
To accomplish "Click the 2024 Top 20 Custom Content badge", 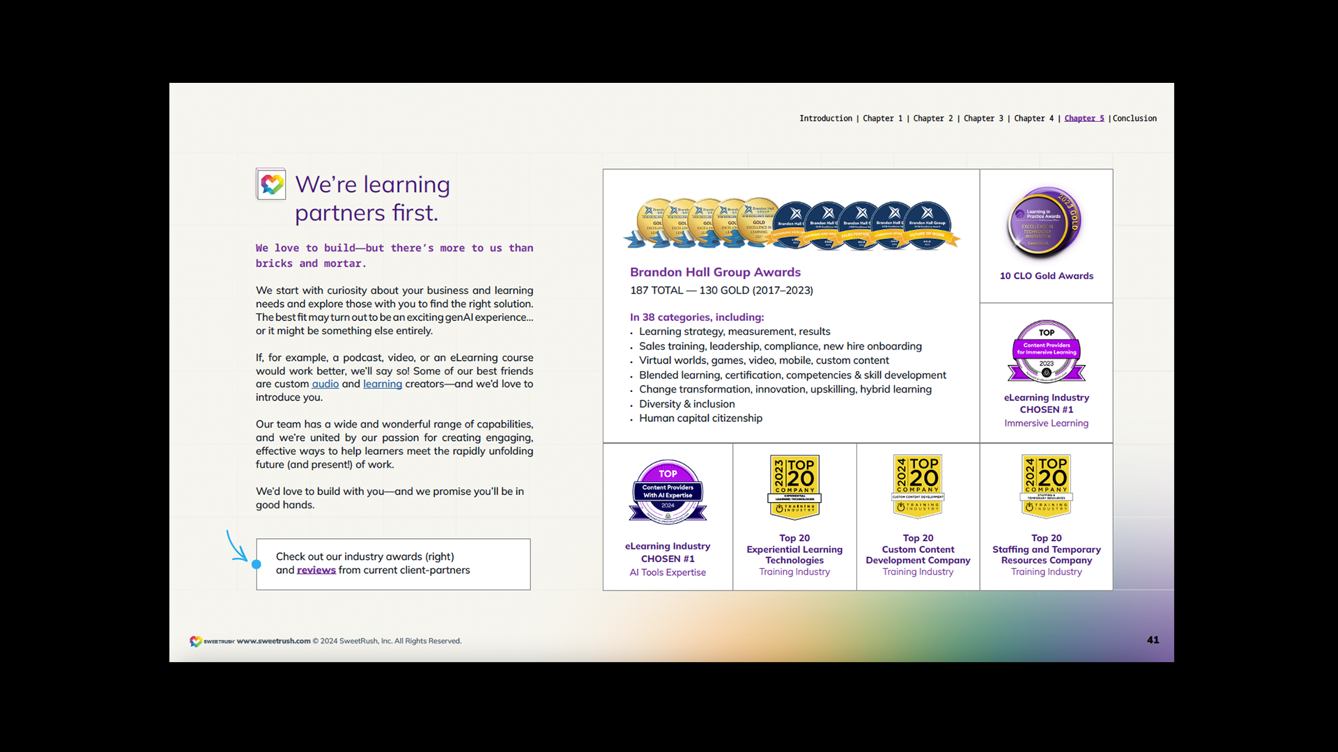I will tap(918, 485).
